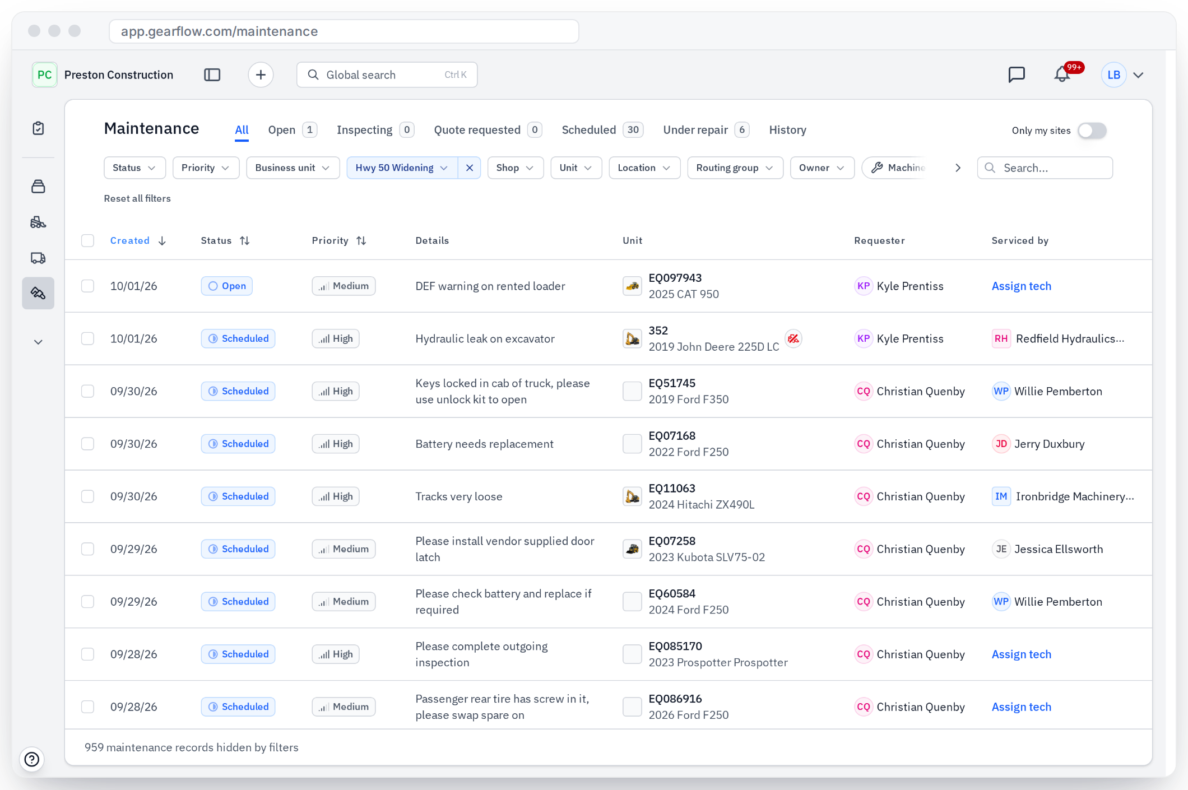Open the truck sidebar icon
1188x790 pixels.
pyautogui.click(x=38, y=258)
